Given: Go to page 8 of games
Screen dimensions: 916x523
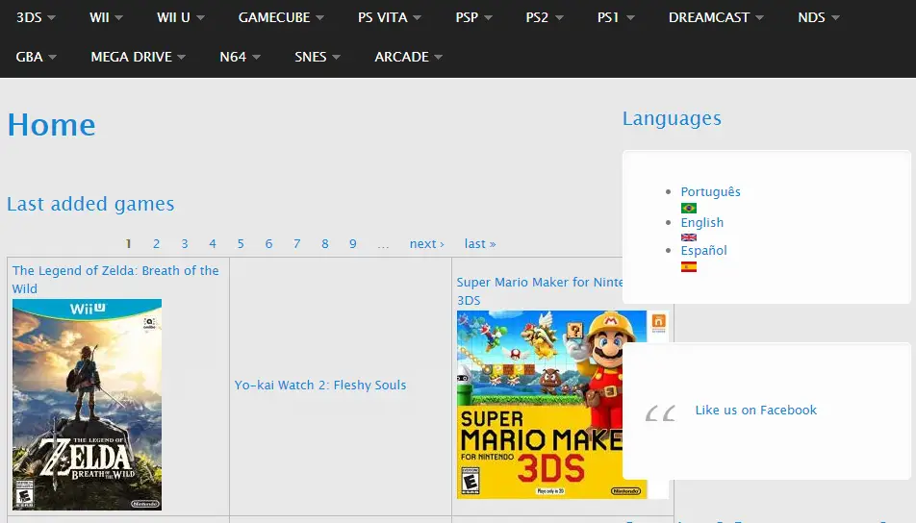Looking at the screenshot, I should pos(325,244).
